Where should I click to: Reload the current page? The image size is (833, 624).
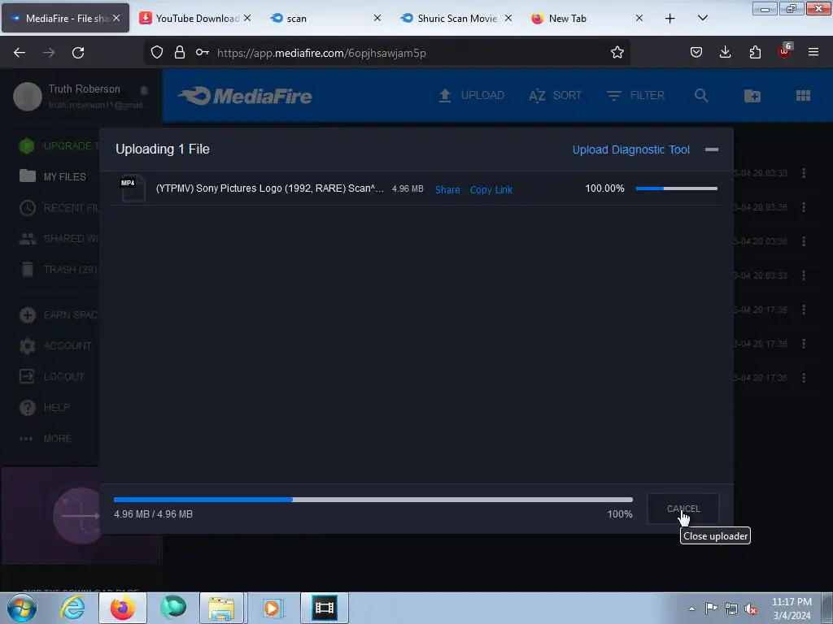click(78, 53)
